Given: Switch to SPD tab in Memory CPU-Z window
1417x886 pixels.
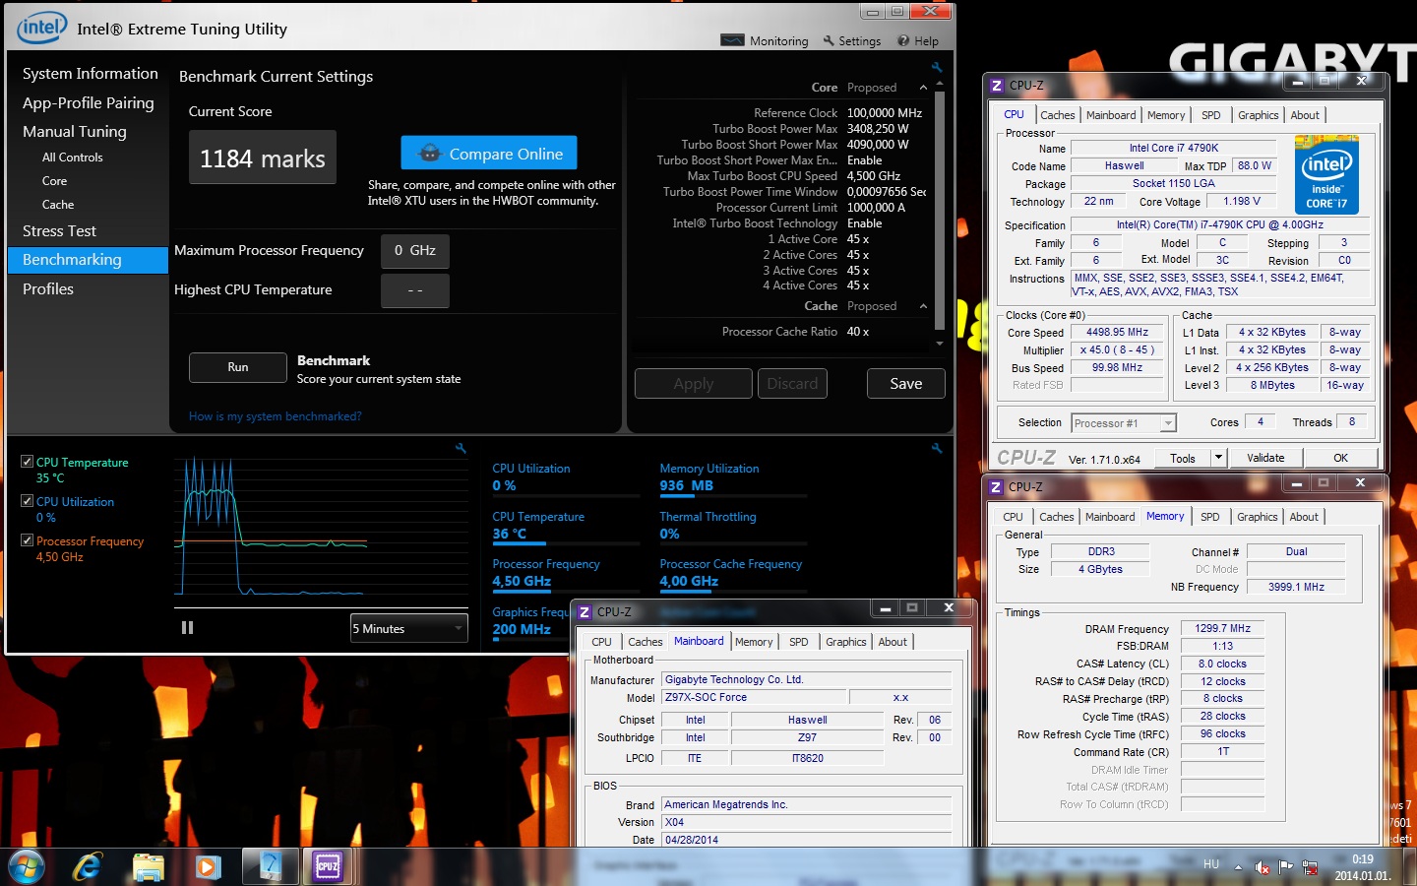Looking at the screenshot, I should [1210, 517].
